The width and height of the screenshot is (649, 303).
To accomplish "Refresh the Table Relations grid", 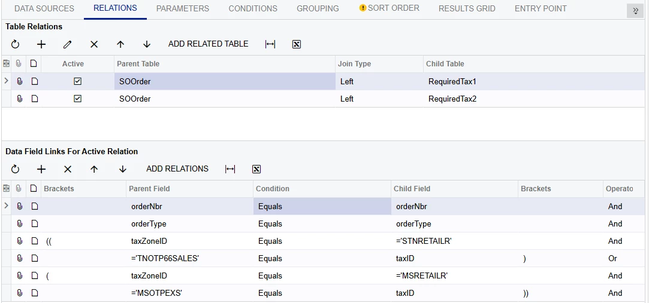I will 16,44.
